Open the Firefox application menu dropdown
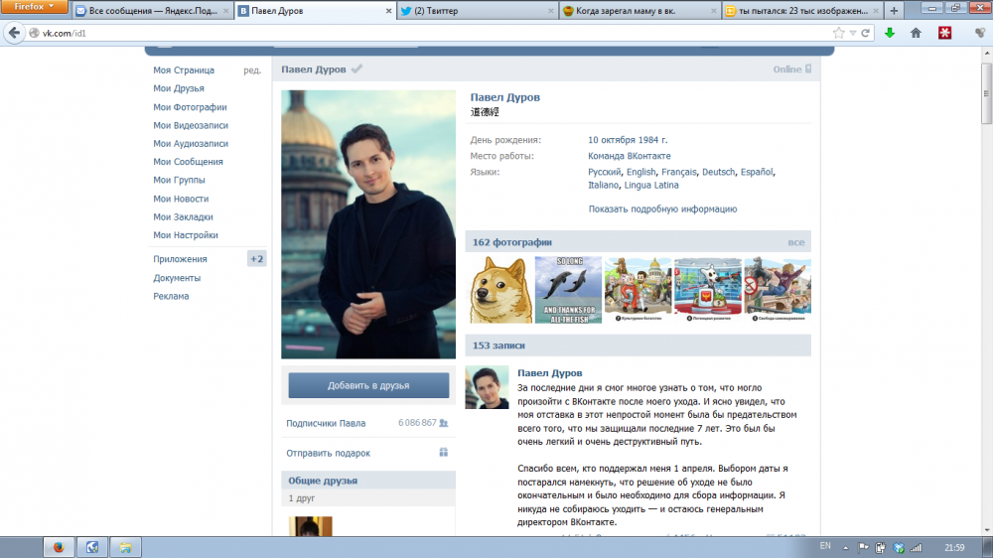This screenshot has width=993, height=558. pos(35,7)
